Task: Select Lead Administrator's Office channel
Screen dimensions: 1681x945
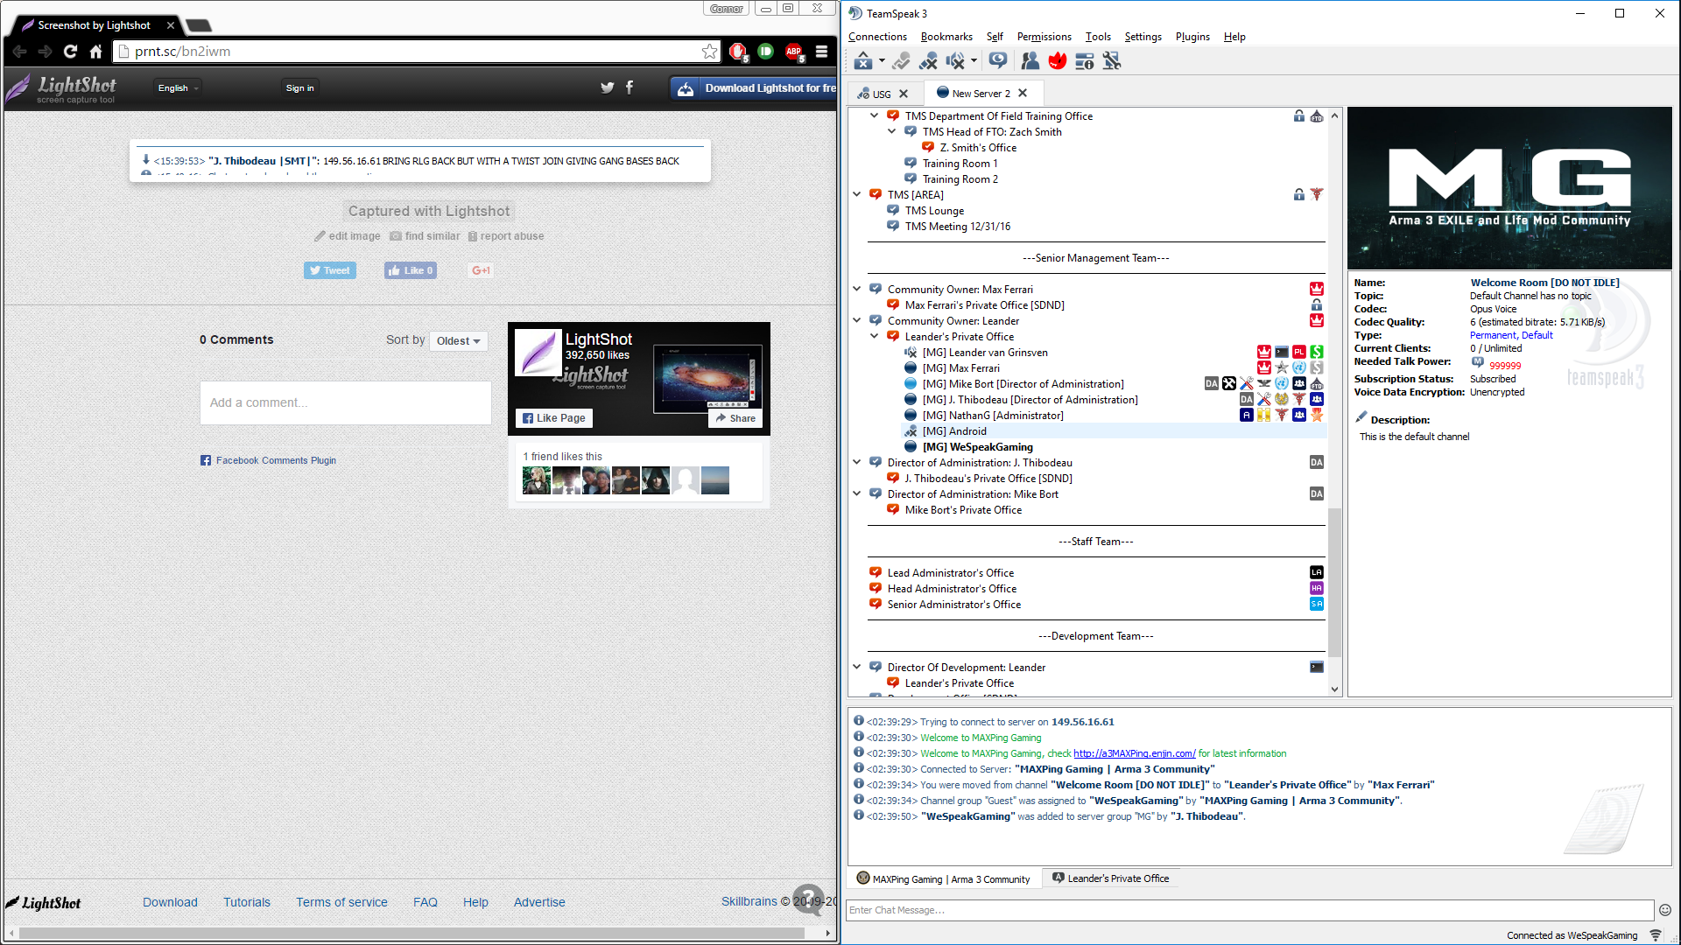Action: (950, 573)
